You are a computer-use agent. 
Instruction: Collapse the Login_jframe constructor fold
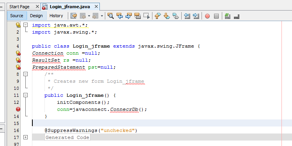(25, 95)
